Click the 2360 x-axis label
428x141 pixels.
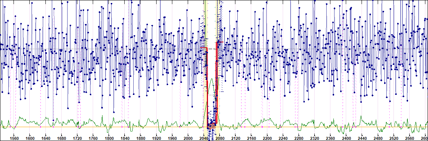(x=330, y=138)
